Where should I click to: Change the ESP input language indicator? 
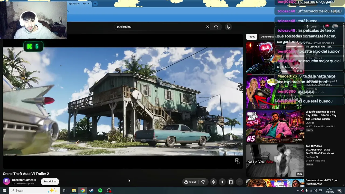click(x=321, y=190)
